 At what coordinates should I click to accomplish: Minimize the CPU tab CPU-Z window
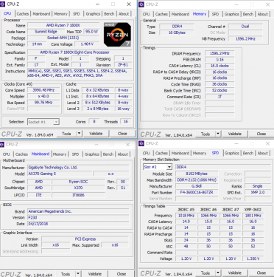[98, 4]
